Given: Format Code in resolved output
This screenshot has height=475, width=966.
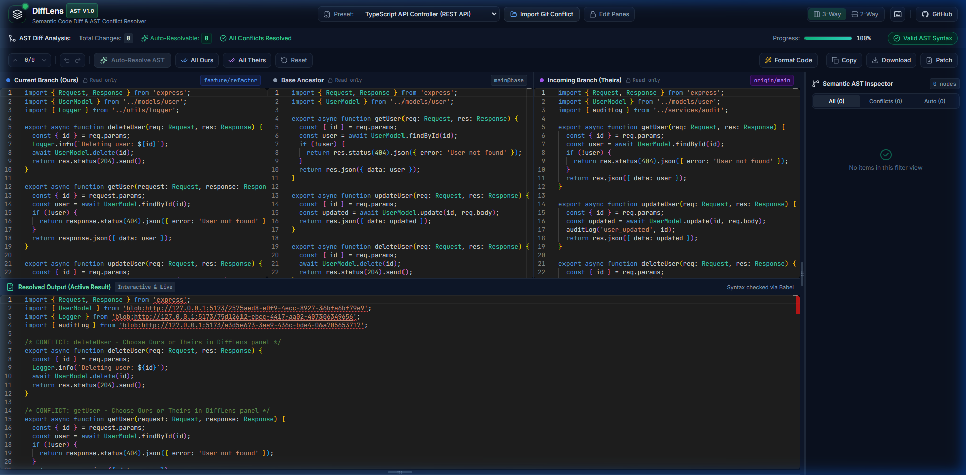Looking at the screenshot, I should coord(788,60).
